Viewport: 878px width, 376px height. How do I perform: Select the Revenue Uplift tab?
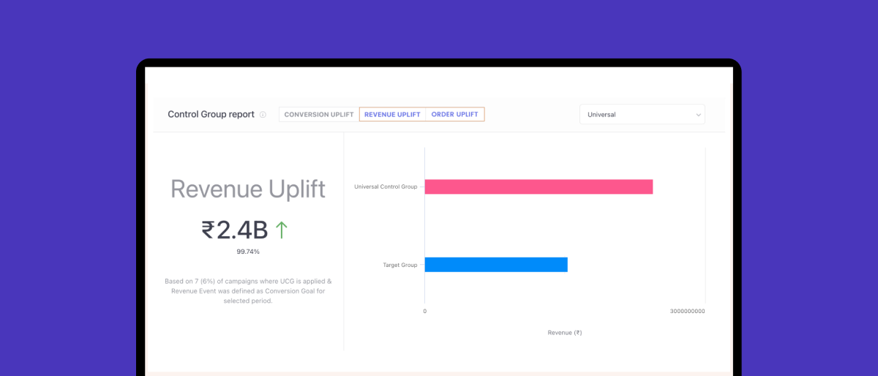(392, 115)
